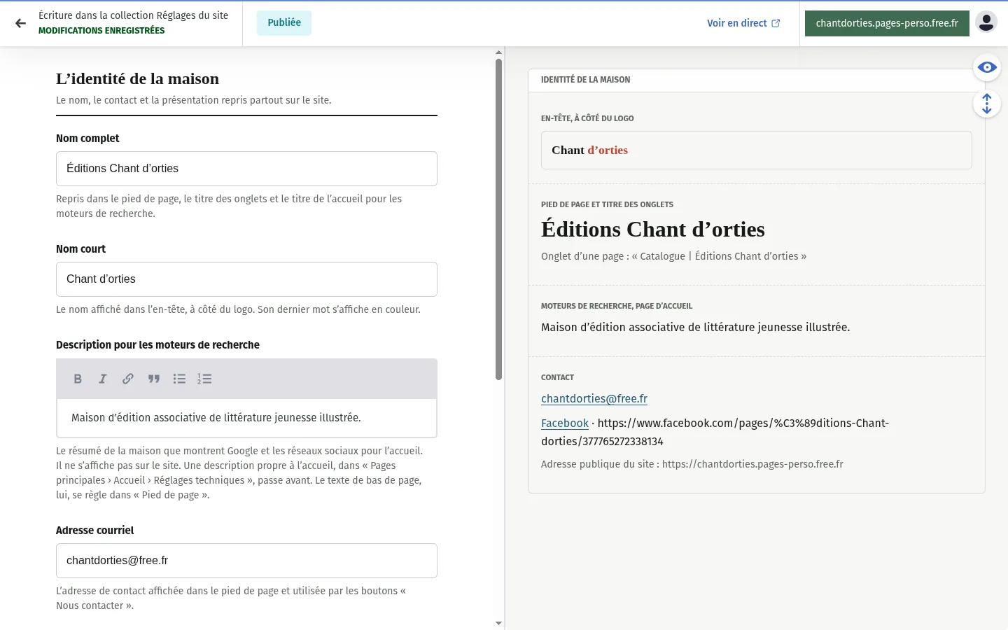1008x630 pixels.
Task: Open Voir en direct link
Action: pos(743,23)
